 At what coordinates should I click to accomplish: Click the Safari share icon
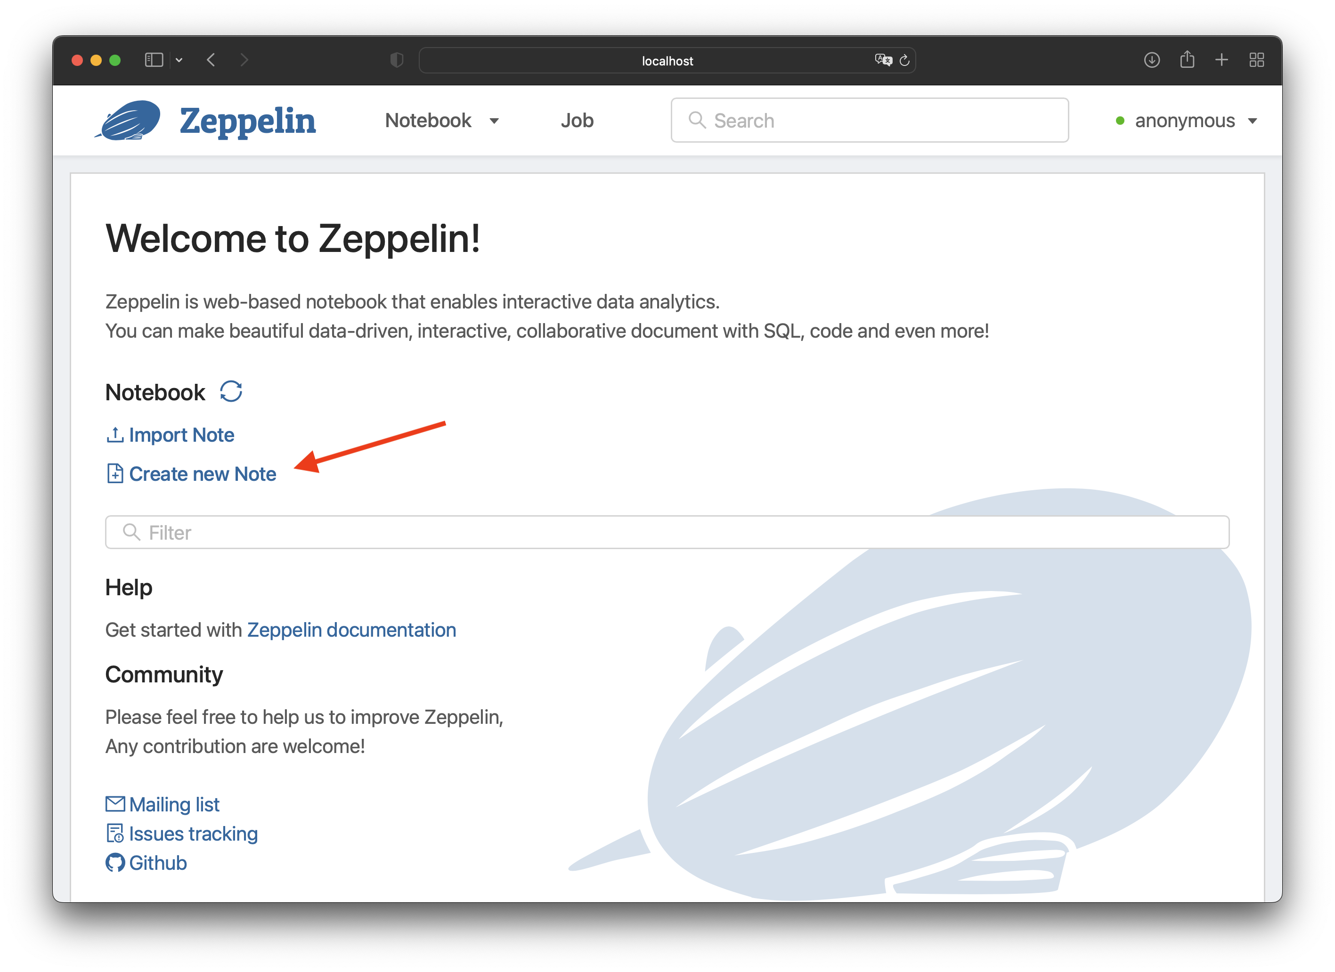(x=1187, y=59)
